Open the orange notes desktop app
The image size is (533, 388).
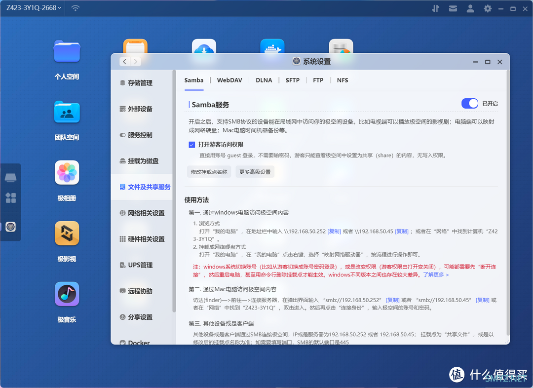pyautogui.click(x=135, y=46)
